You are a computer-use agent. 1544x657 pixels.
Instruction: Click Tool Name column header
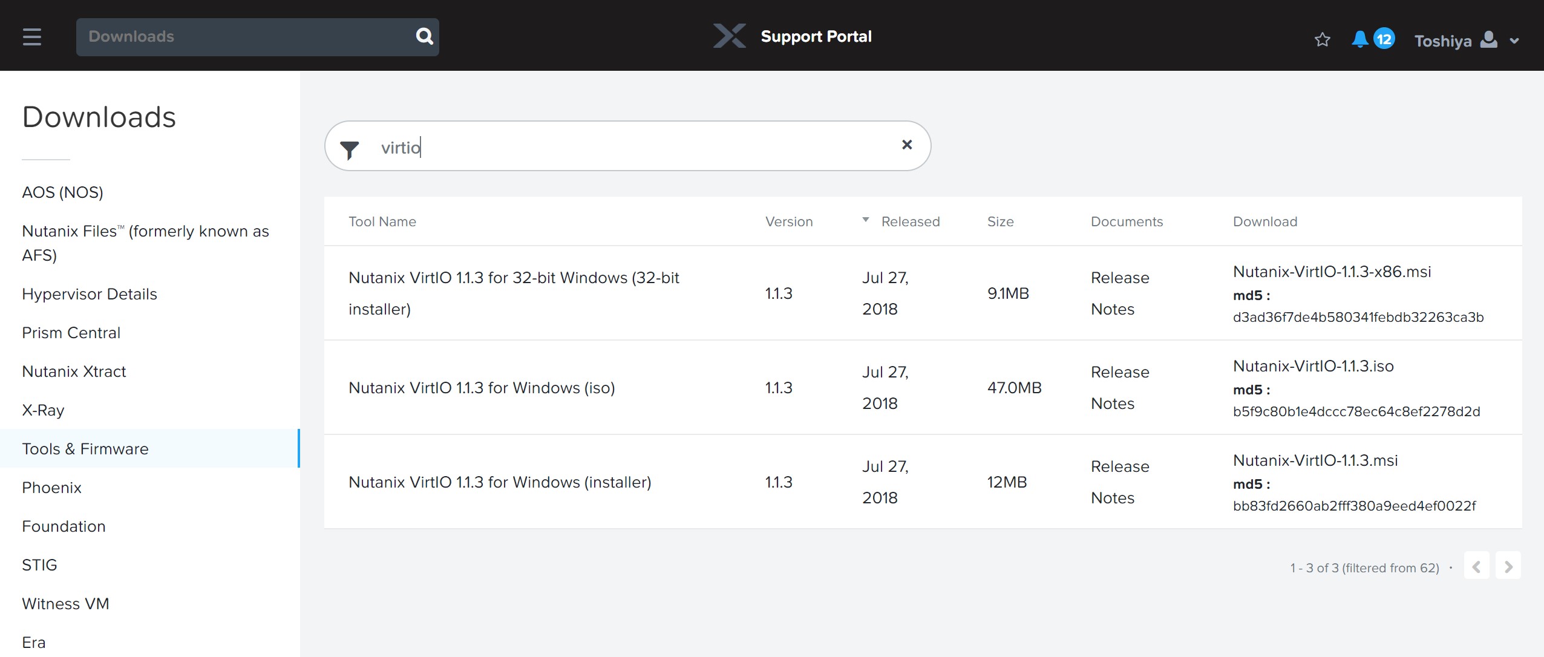pyautogui.click(x=382, y=221)
